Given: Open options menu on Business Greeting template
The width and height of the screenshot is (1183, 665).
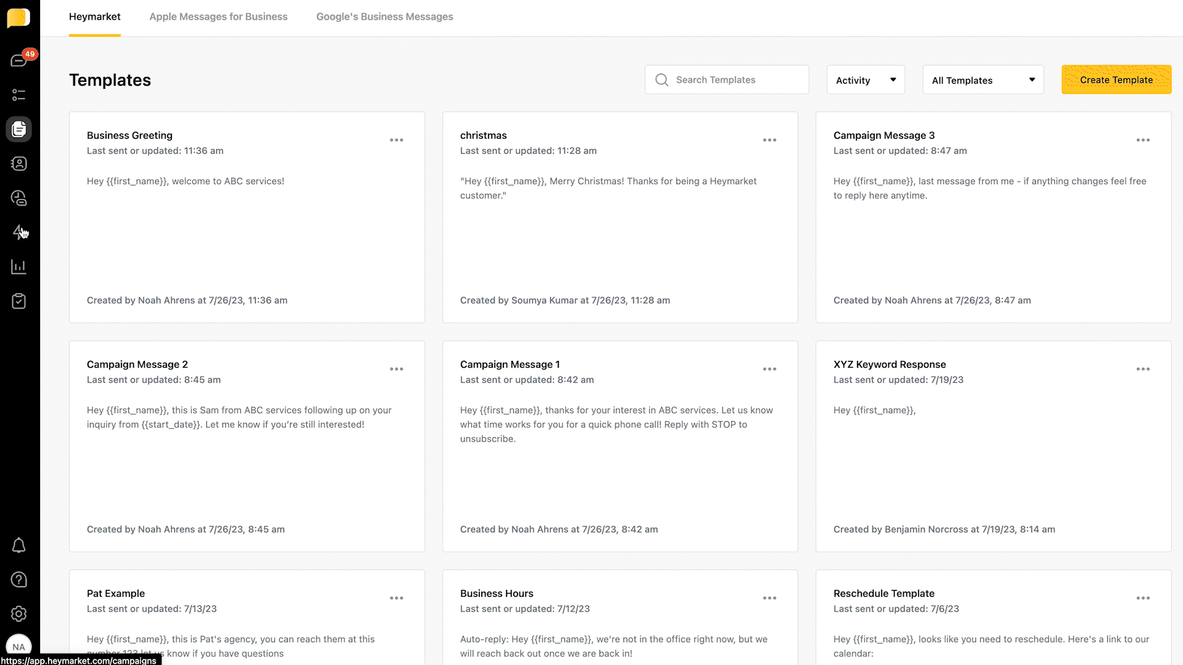Looking at the screenshot, I should 397,140.
